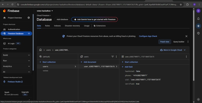This screenshot has height=103, width=202.
Task: Switch to the Rules tab
Action: (47, 26)
